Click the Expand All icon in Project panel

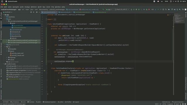(x=34, y=12)
